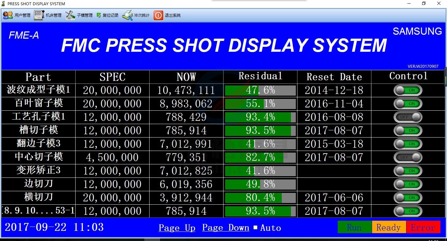Click the FME-A label in banner
The width and height of the screenshot is (447, 241).
pos(24,35)
